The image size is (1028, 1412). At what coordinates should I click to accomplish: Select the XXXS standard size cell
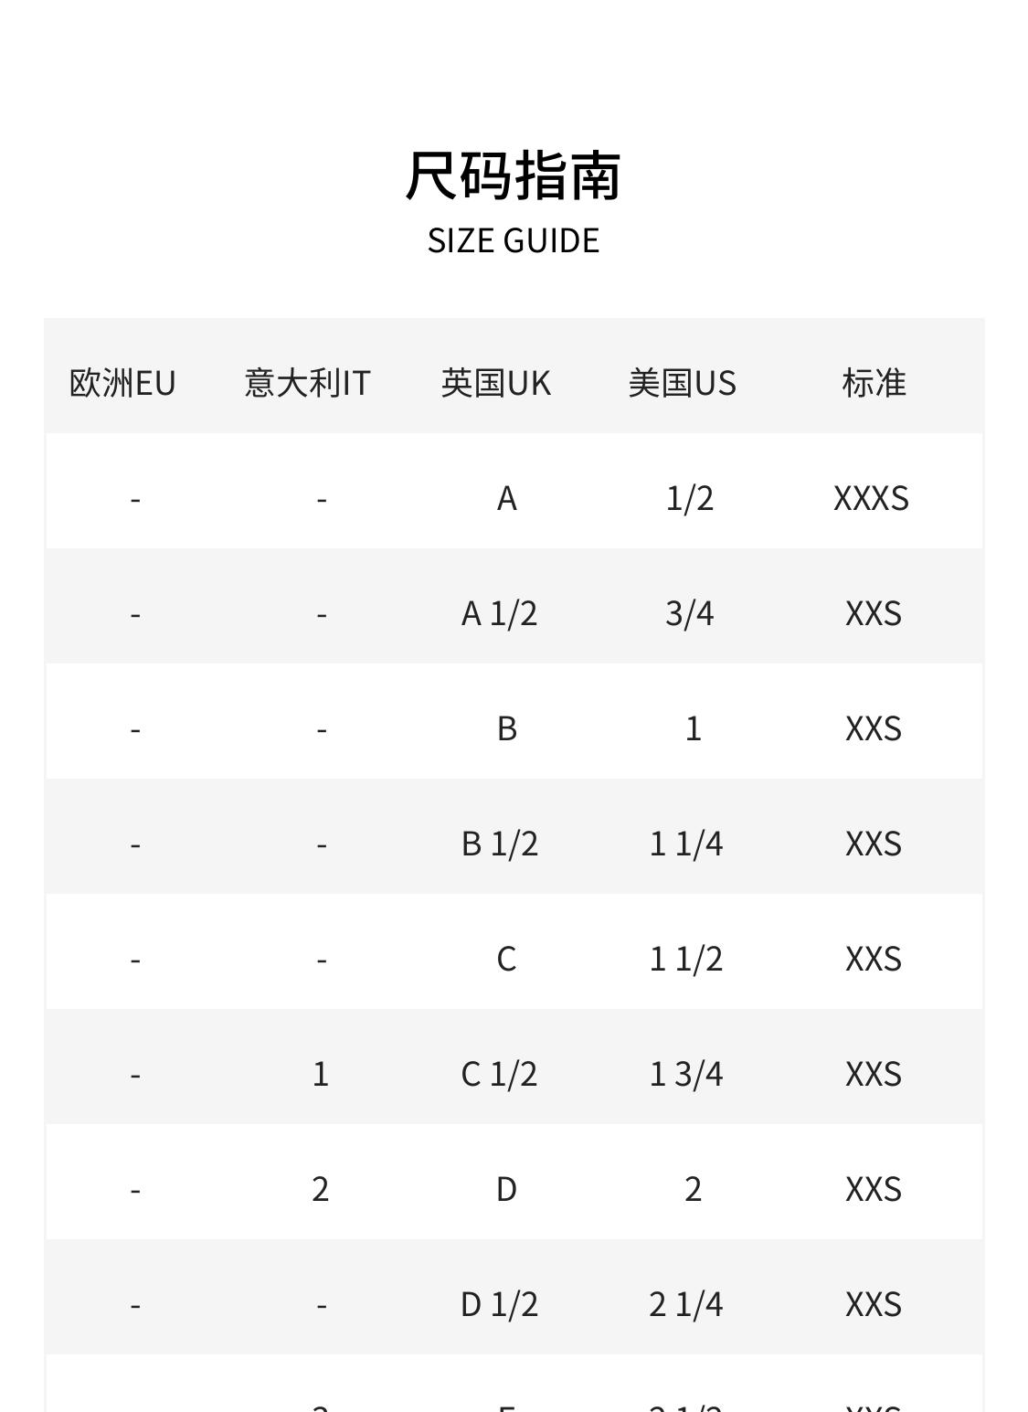872,498
